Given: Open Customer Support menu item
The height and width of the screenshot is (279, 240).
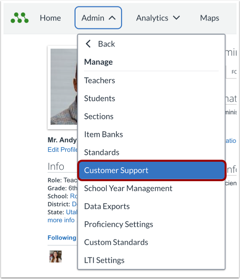Looking at the screenshot, I should (152, 170).
